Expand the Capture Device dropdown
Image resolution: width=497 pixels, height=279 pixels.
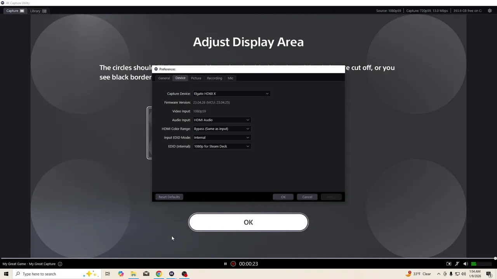[x=231, y=93]
